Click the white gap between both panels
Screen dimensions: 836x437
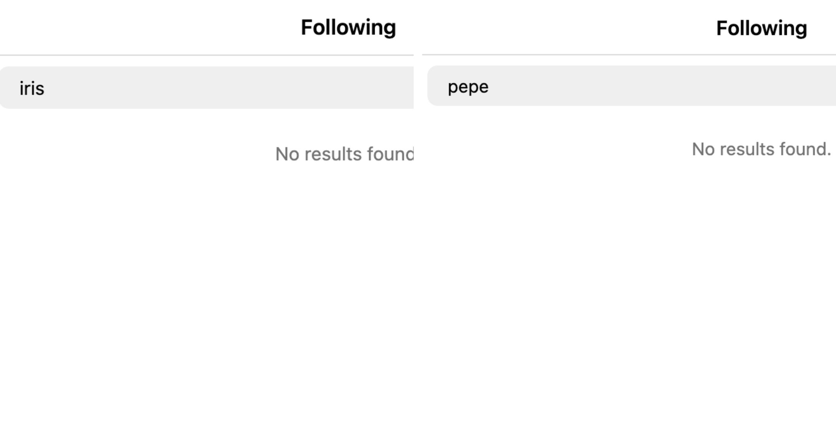[418, 232]
